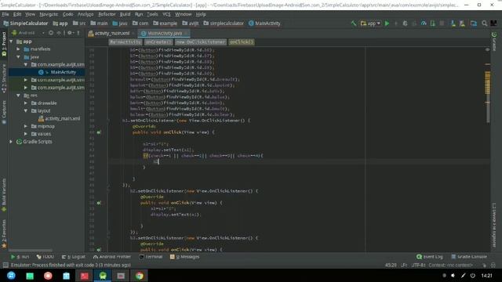The width and height of the screenshot is (502, 282).
Task: Select activity_main.xml in project tree
Action: coord(60,118)
